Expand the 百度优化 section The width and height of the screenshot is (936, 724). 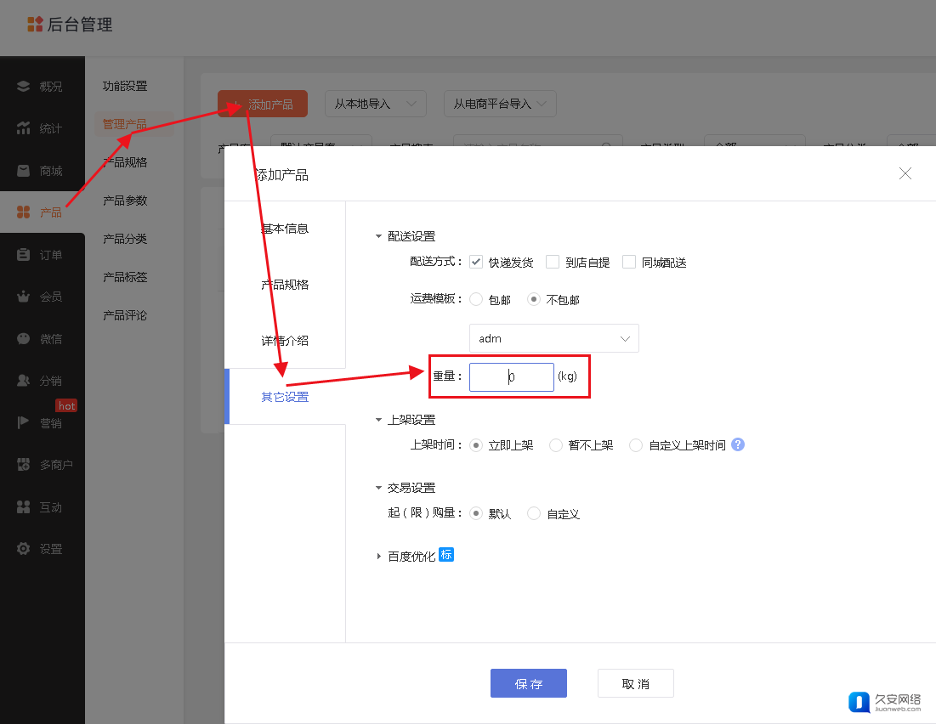pyautogui.click(x=379, y=557)
